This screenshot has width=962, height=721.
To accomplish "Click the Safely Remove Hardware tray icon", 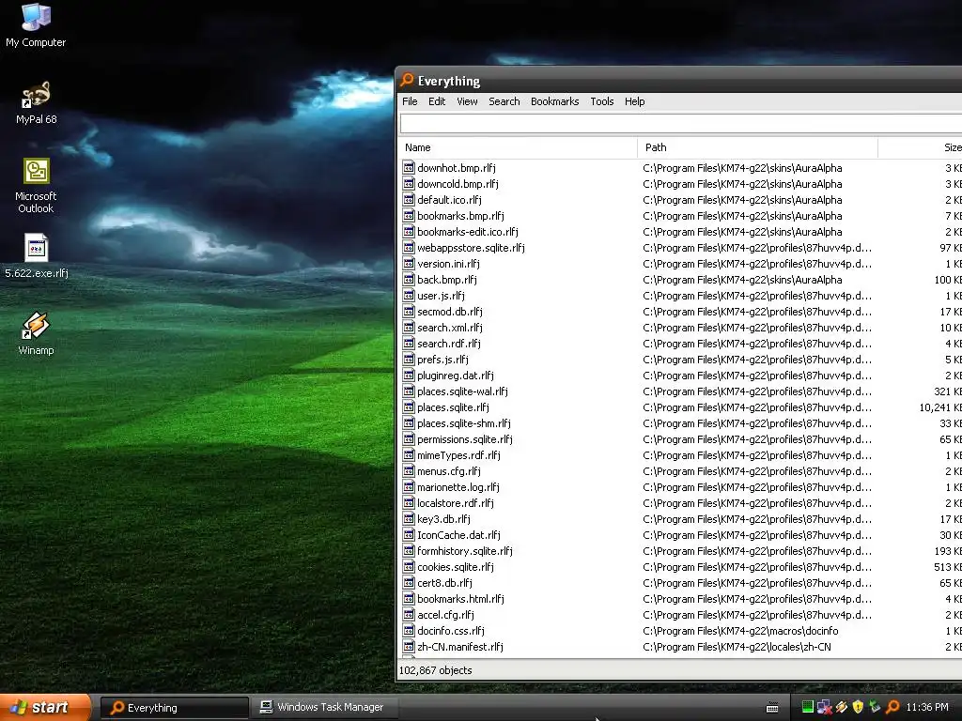I will (x=875, y=707).
